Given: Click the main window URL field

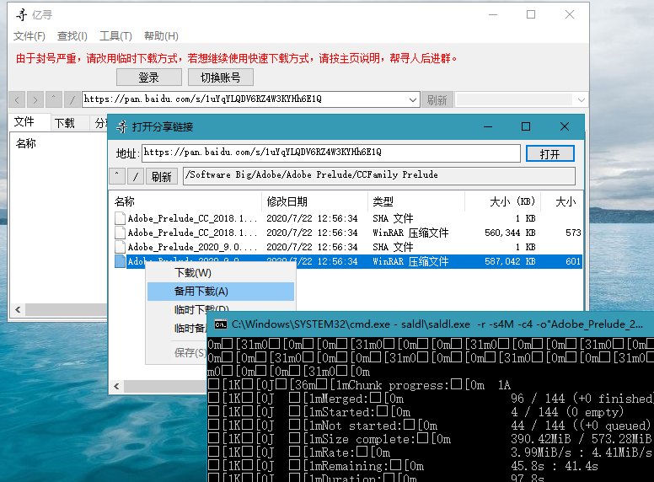Looking at the screenshot, I should coord(245,99).
